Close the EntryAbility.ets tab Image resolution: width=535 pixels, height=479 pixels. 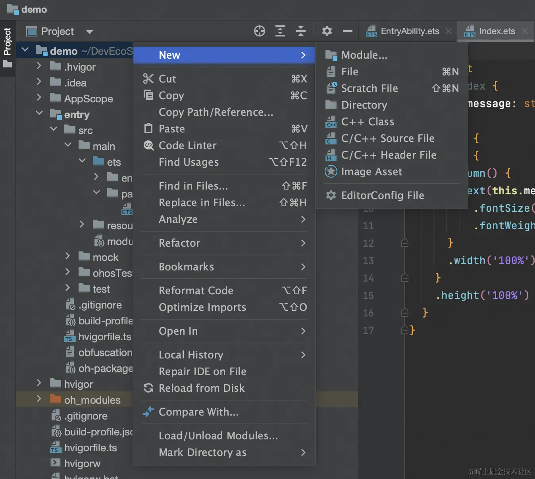(x=448, y=31)
